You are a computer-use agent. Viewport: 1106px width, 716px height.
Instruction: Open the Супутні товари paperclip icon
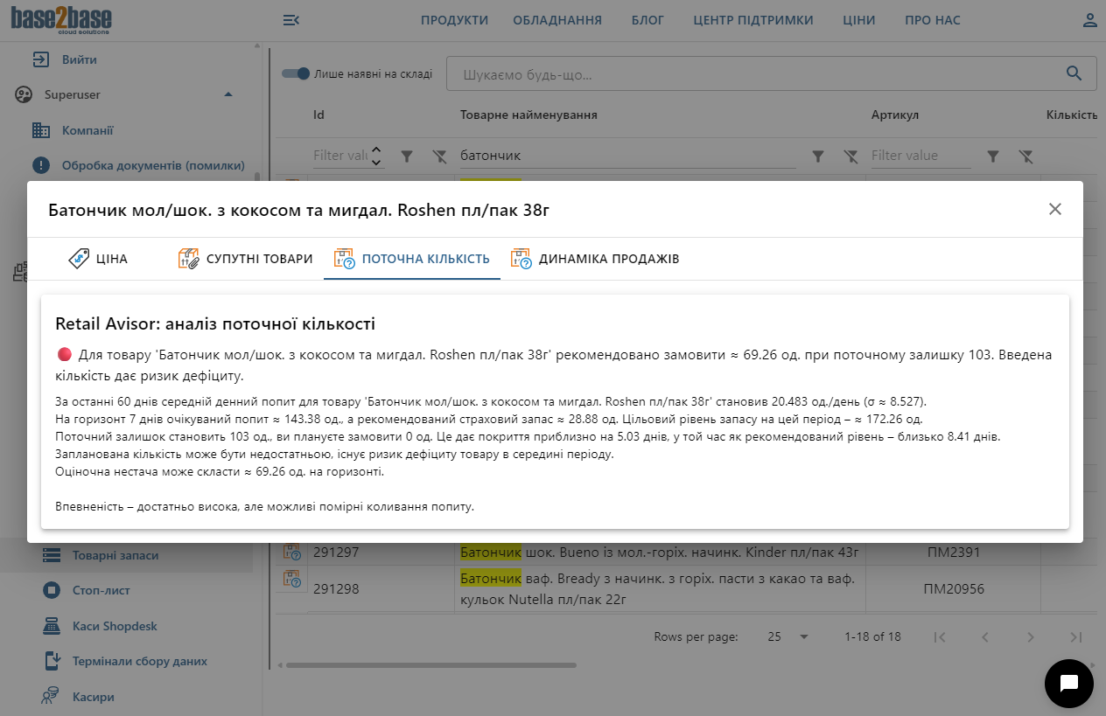point(187,258)
